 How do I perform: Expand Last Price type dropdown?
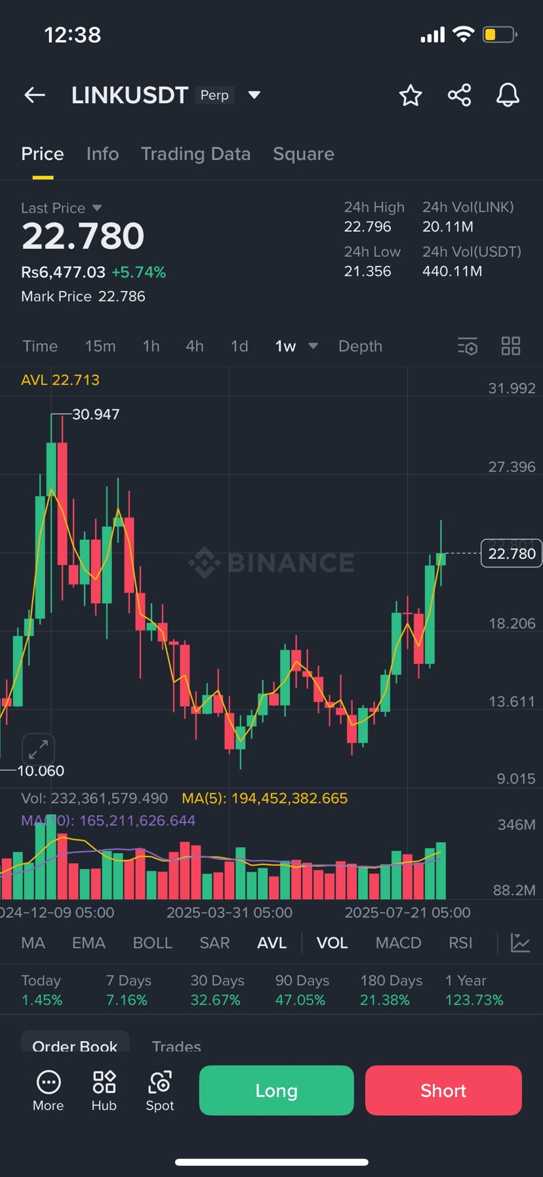click(x=97, y=208)
